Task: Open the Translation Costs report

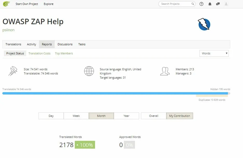Action: (x=39, y=53)
